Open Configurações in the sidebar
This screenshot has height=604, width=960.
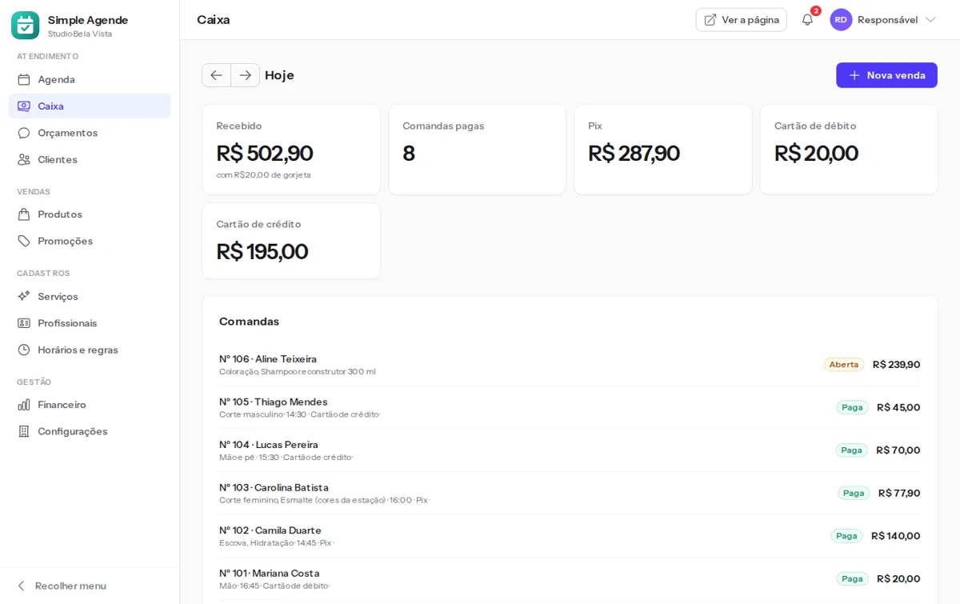point(90,431)
